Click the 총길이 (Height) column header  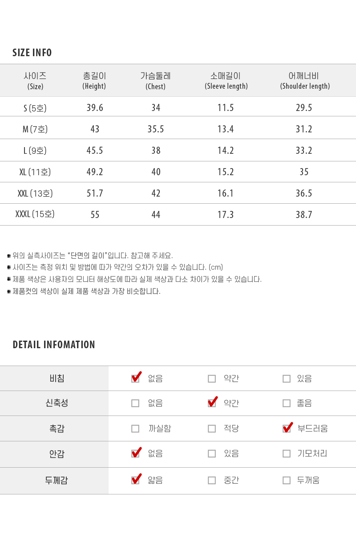[x=94, y=81]
